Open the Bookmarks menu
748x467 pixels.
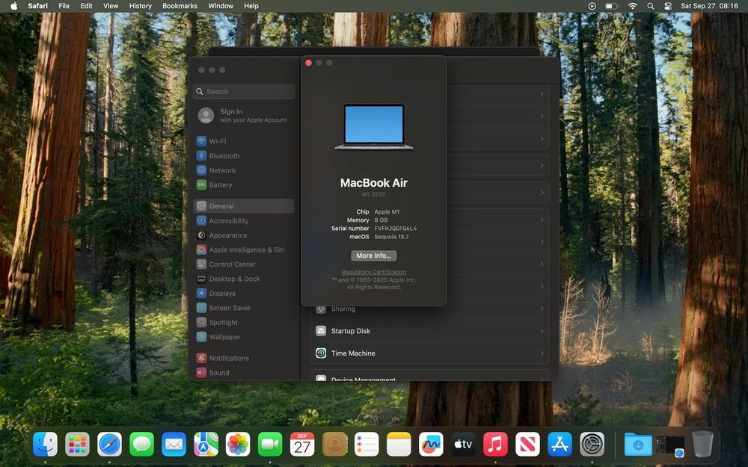coord(180,6)
